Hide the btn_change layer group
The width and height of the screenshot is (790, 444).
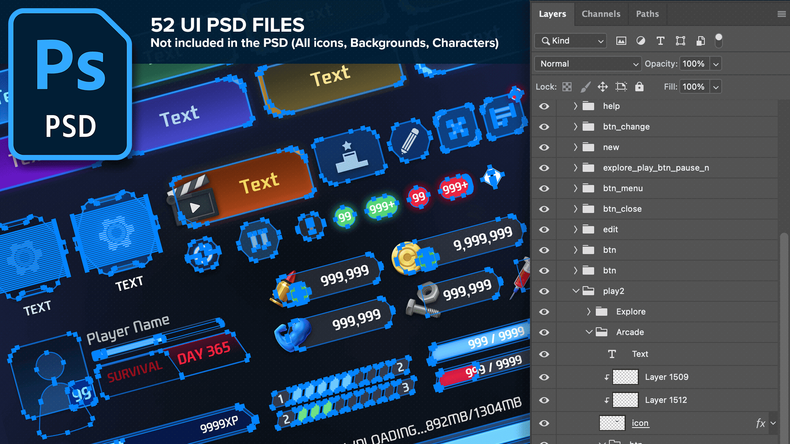(544, 127)
